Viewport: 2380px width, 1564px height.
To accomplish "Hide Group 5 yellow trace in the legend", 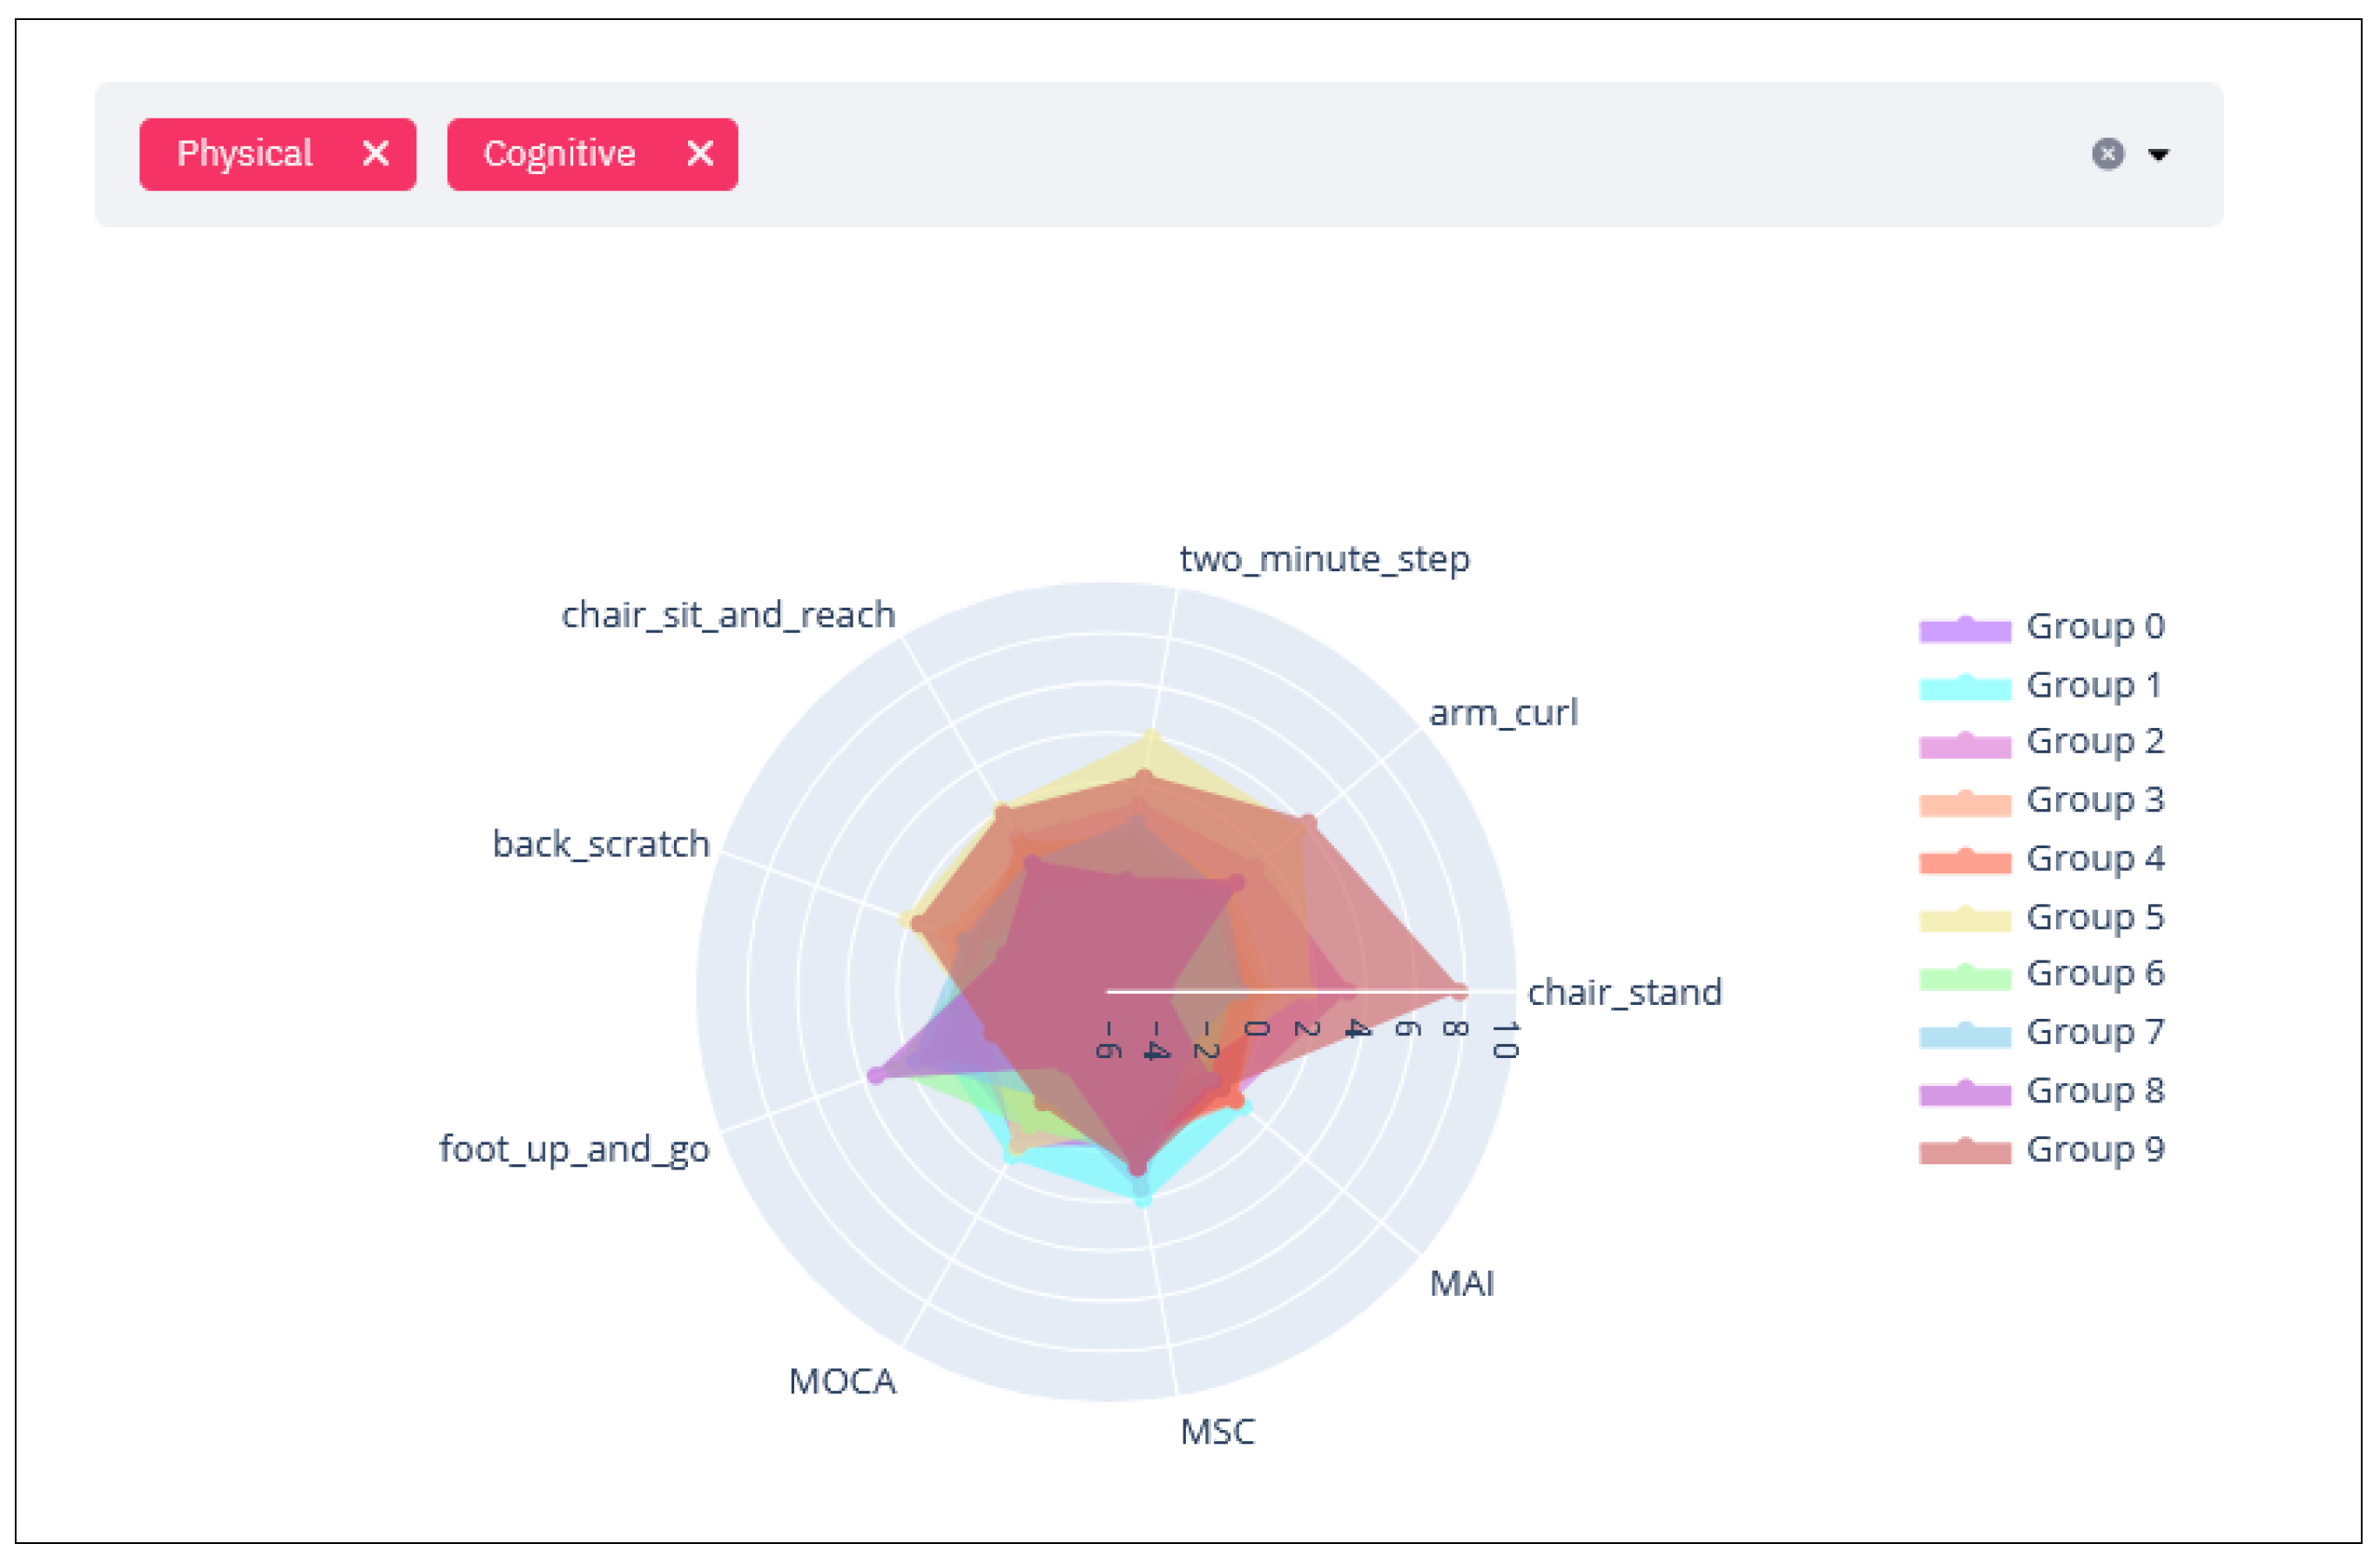I will pos(2094,917).
